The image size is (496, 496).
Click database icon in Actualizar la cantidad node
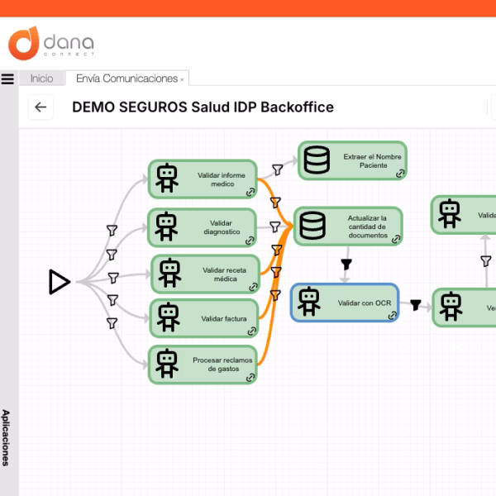point(312,225)
